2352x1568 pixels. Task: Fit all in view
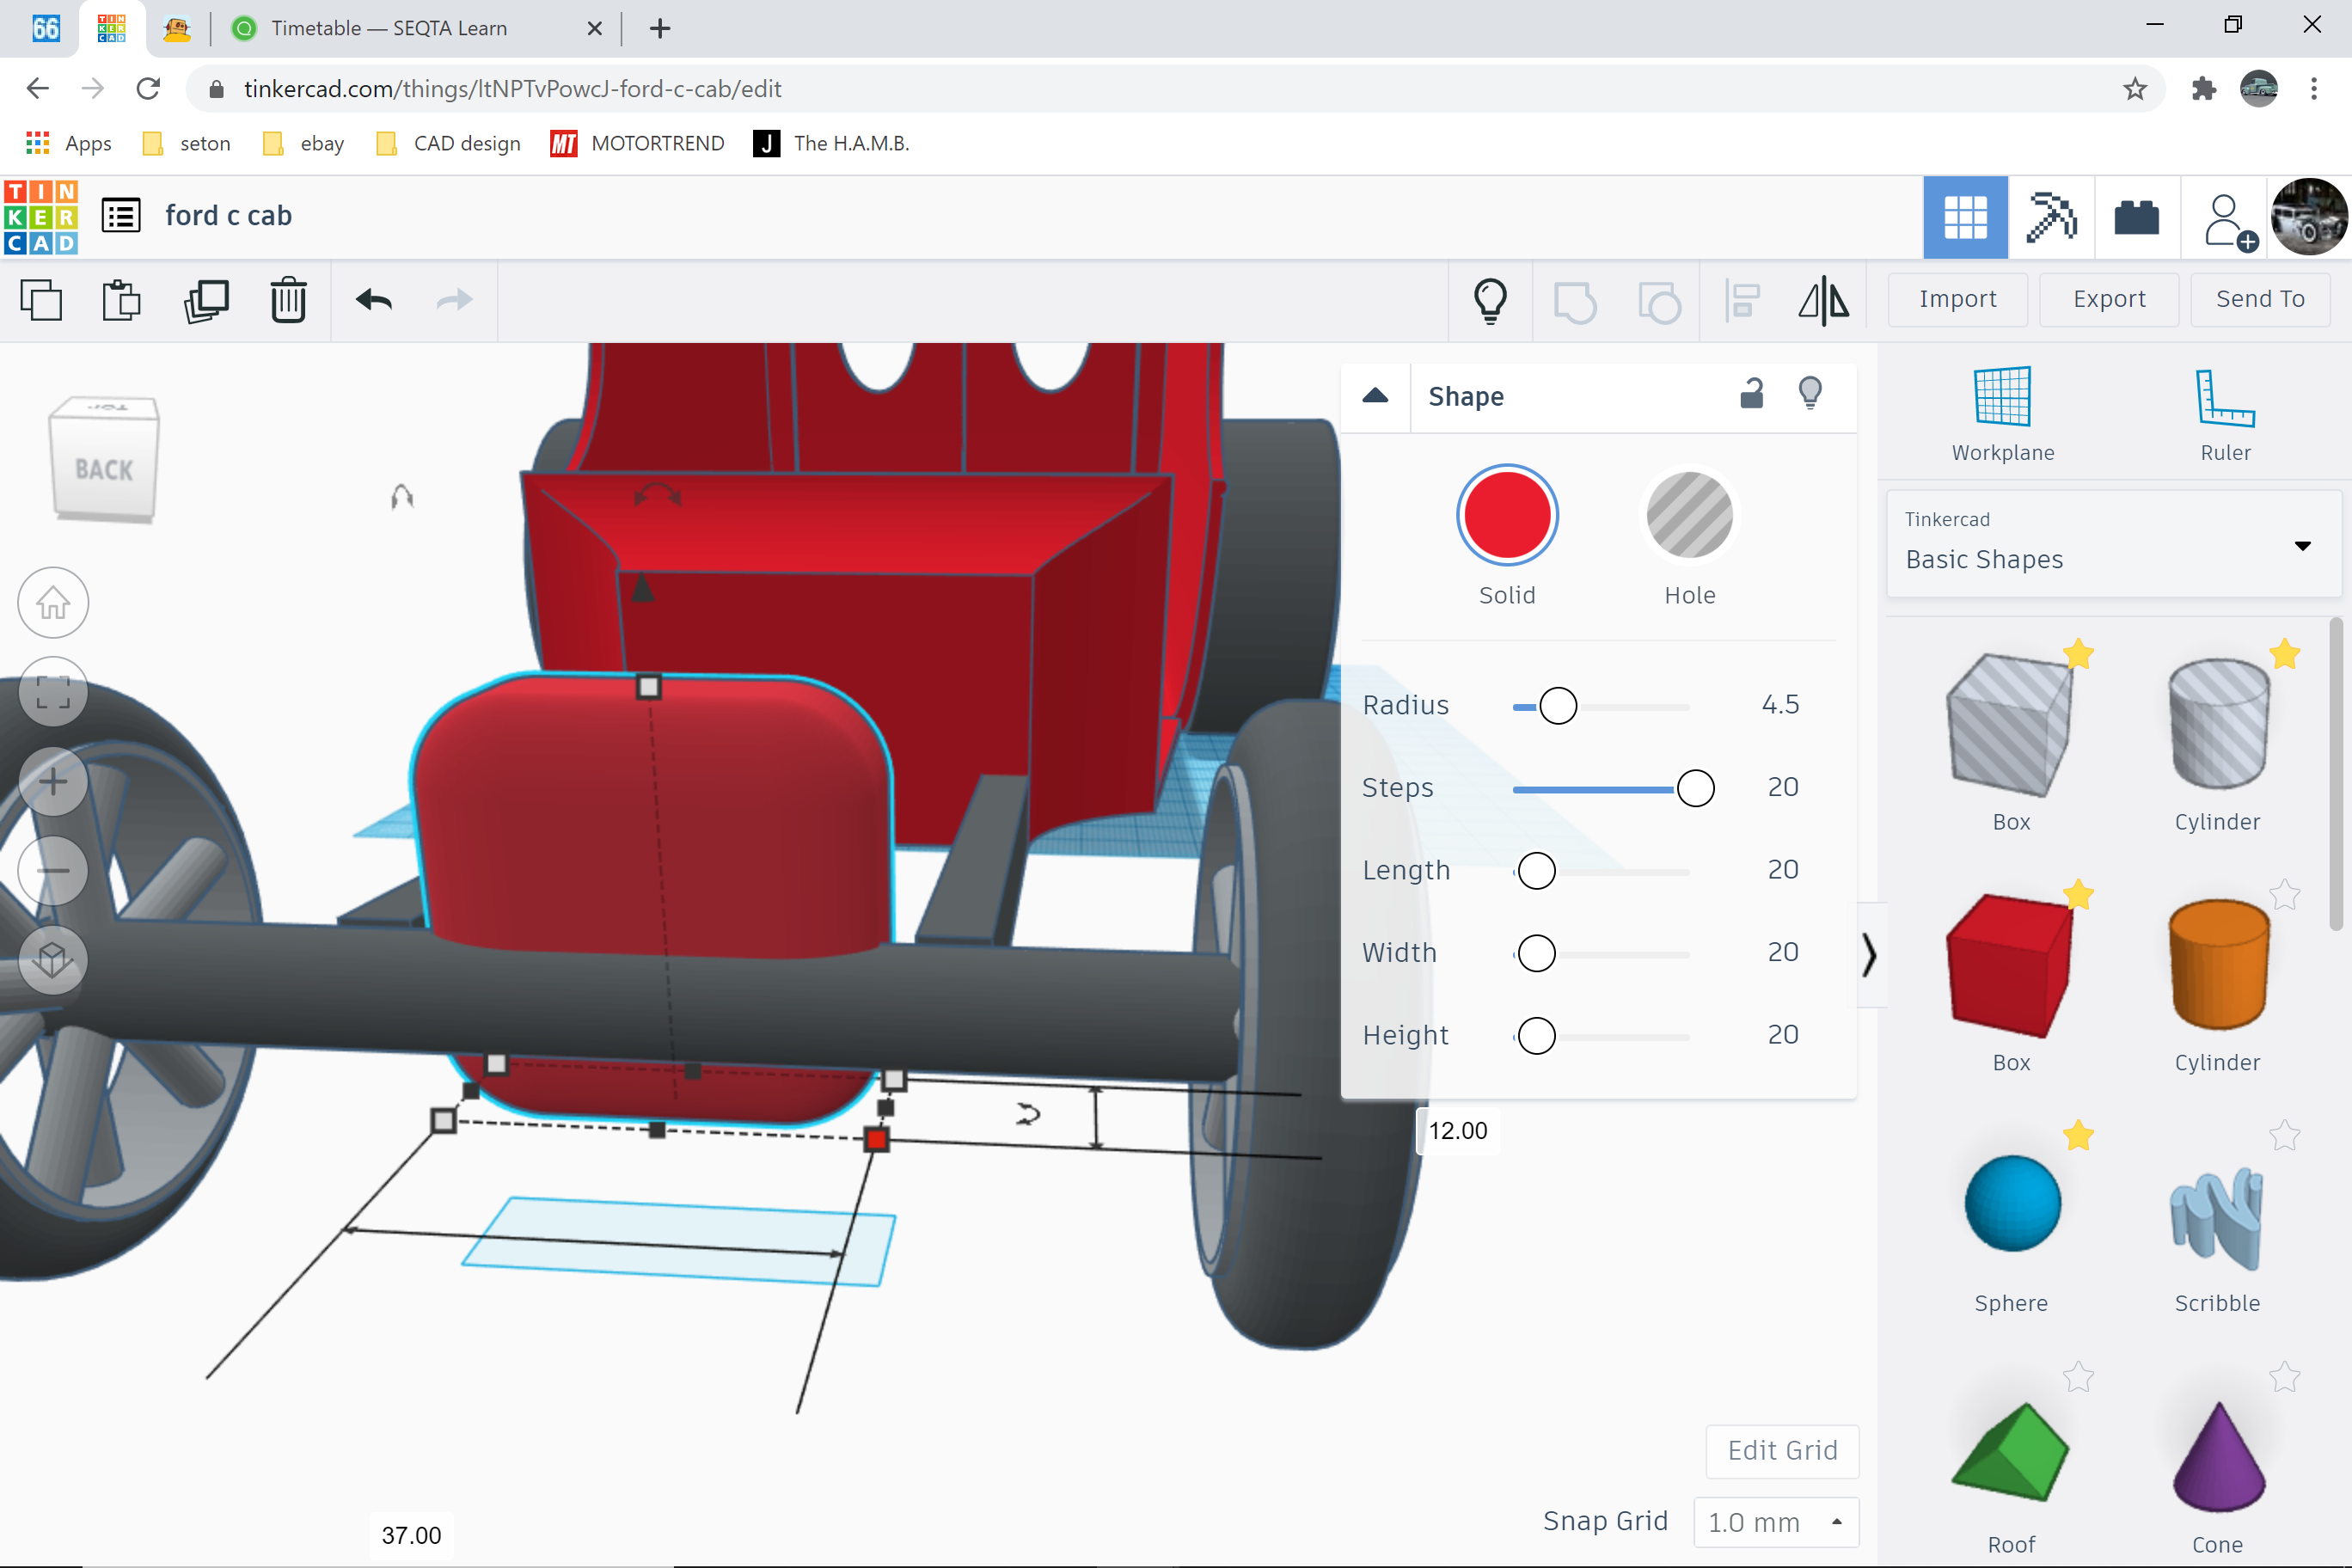[53, 692]
